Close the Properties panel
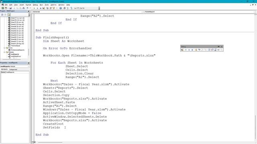The width and height of the screenshot is (257, 144). pyautogui.click(x=29, y=63)
